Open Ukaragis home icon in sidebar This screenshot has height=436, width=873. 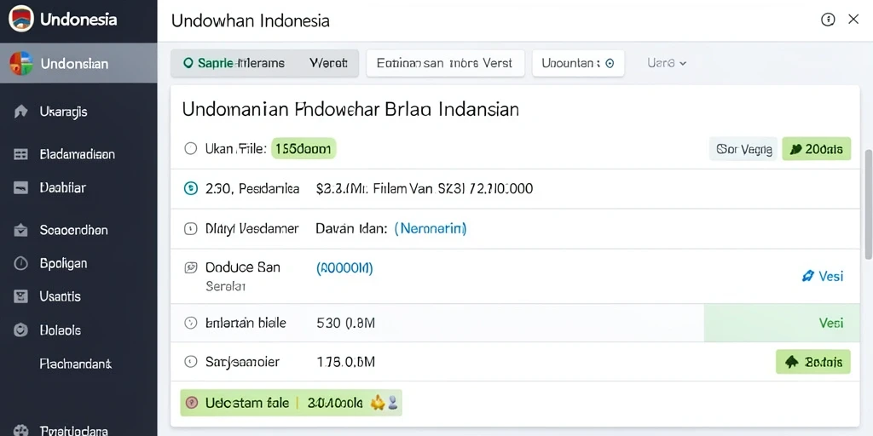[x=20, y=112]
